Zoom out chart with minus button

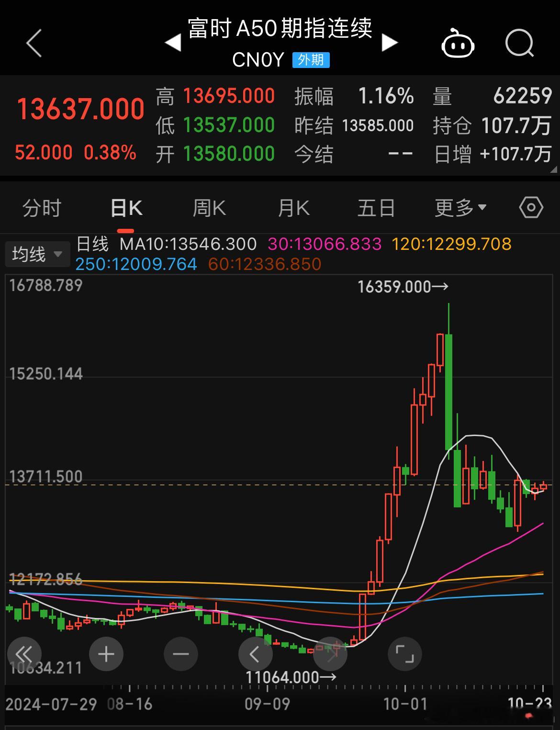(180, 654)
